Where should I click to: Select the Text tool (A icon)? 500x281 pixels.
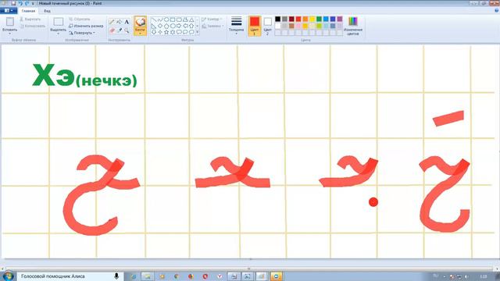pyautogui.click(x=127, y=22)
